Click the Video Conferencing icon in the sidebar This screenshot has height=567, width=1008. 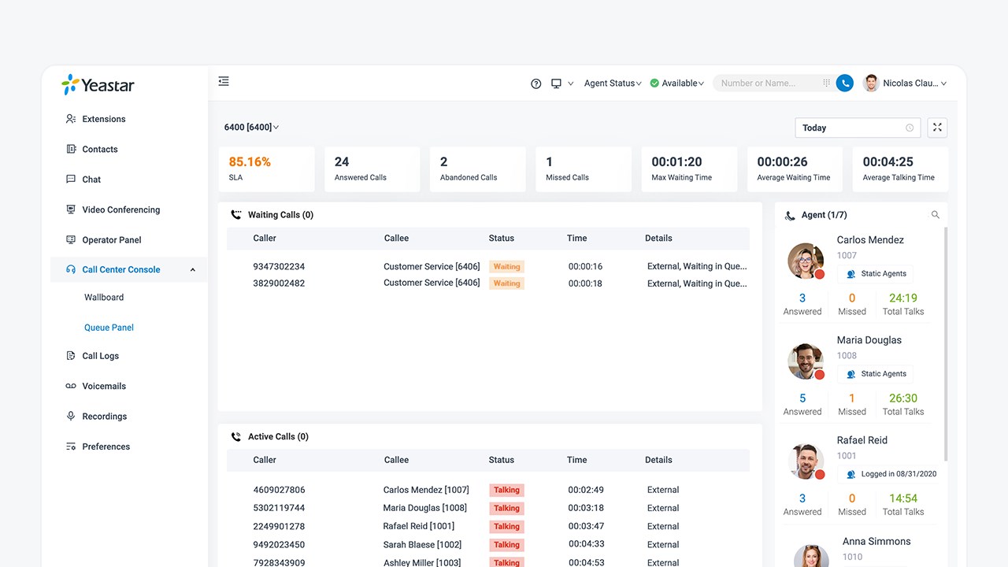71,209
